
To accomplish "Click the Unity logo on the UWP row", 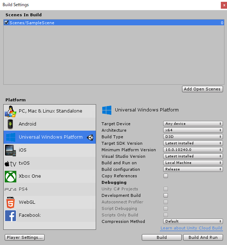I will (x=90, y=137).
